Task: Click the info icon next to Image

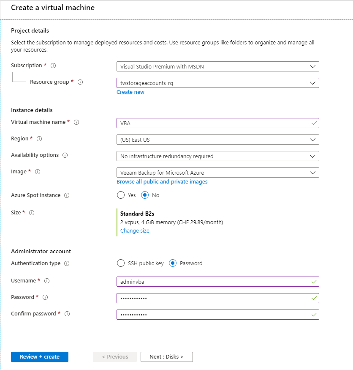Action: tap(38, 172)
